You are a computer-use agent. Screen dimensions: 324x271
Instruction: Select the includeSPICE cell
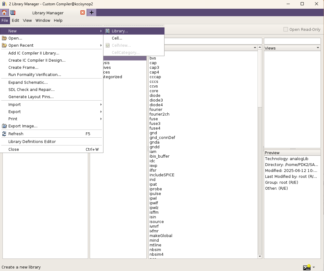tap(162, 175)
